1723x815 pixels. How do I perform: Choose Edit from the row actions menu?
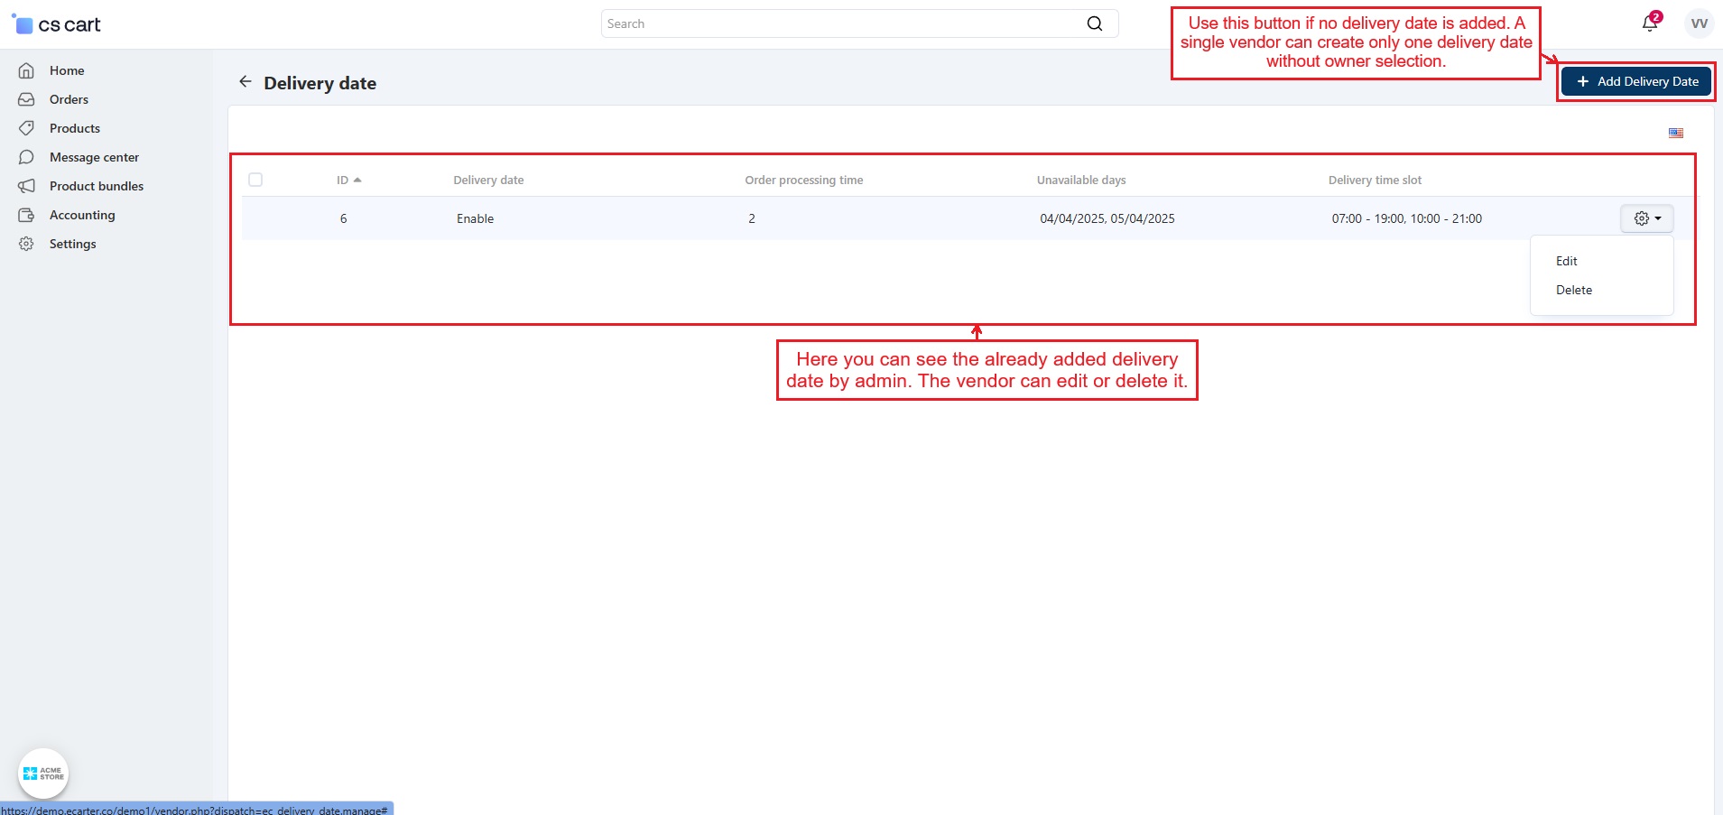tap(1566, 261)
